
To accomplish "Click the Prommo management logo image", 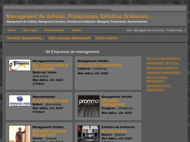I will click(89, 106).
